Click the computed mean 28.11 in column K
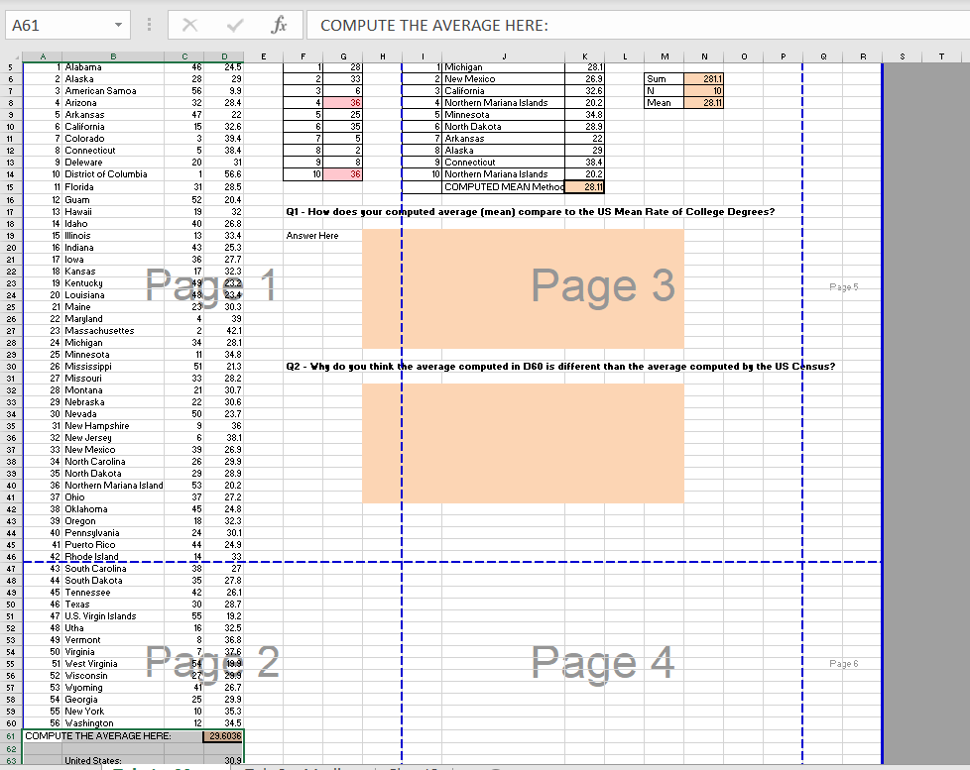The width and height of the screenshot is (970, 770). tap(584, 186)
